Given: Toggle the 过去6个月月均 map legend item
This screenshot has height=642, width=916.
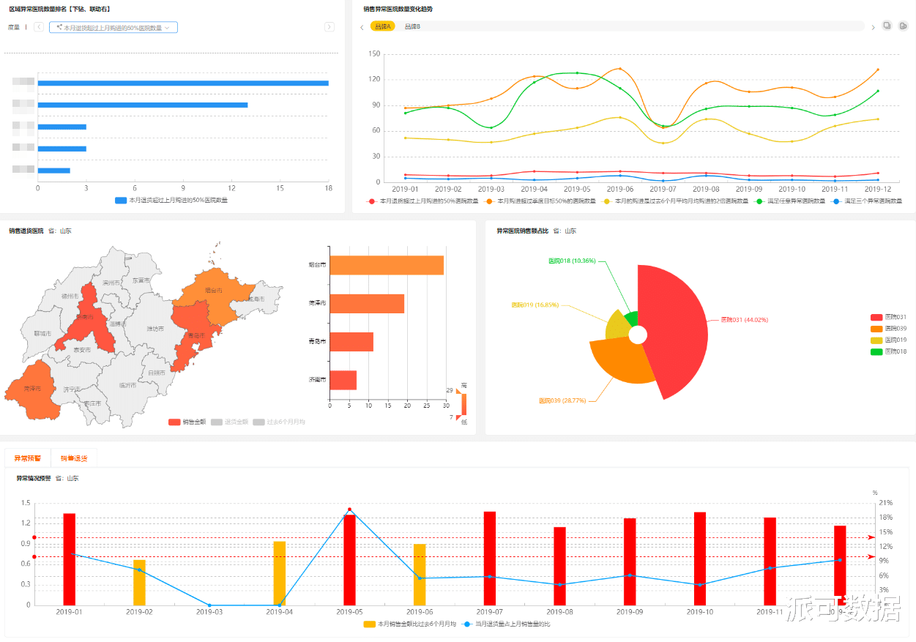Looking at the screenshot, I should pyautogui.click(x=280, y=422).
